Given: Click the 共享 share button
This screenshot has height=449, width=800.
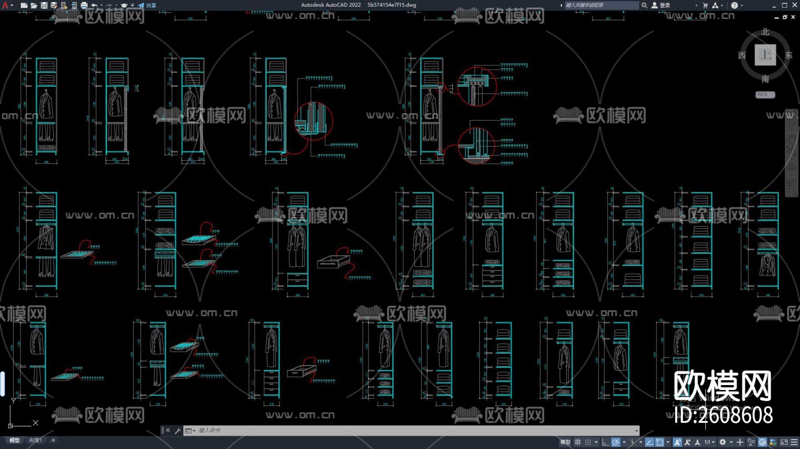Looking at the screenshot, I should pyautogui.click(x=147, y=5).
